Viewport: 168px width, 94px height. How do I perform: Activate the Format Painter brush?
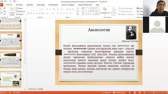4,14
